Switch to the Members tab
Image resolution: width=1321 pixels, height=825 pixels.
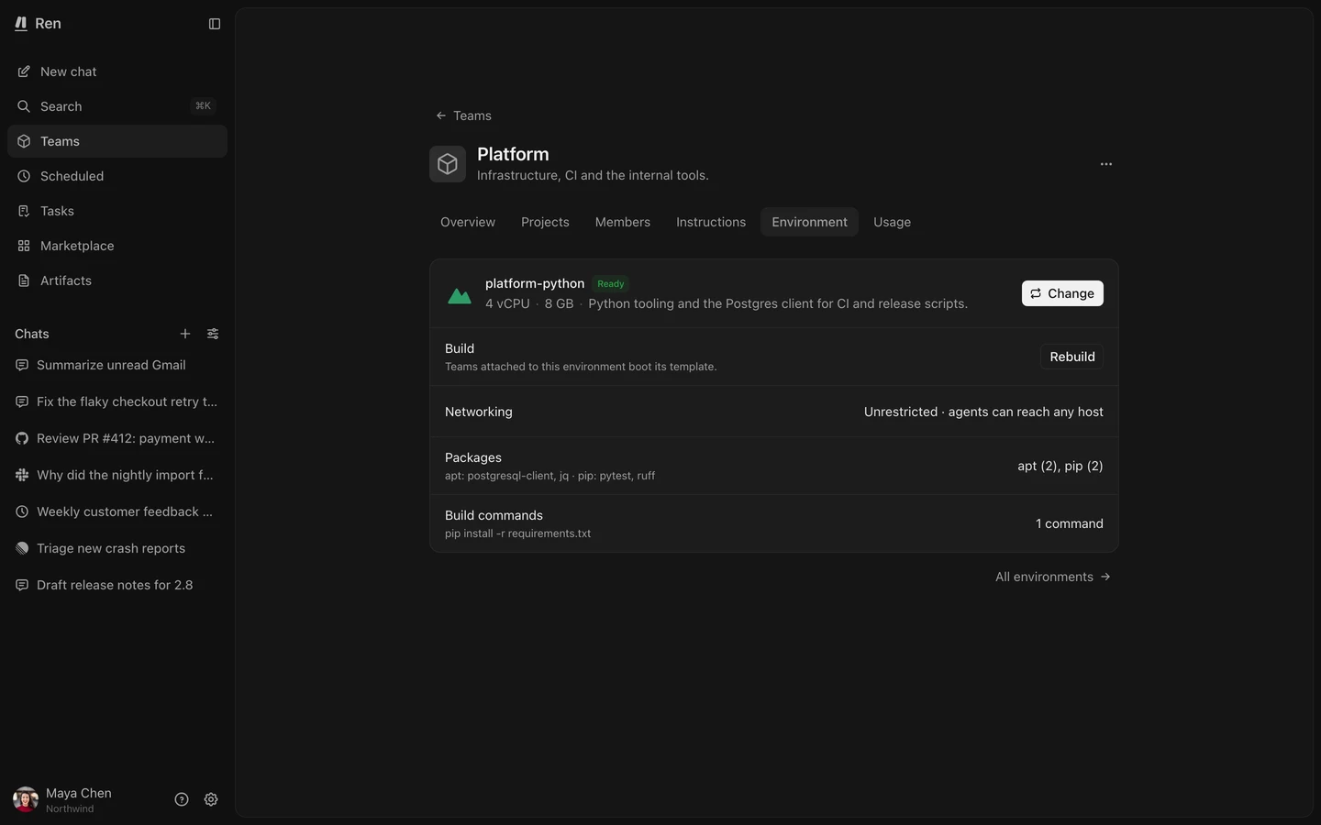coord(623,222)
